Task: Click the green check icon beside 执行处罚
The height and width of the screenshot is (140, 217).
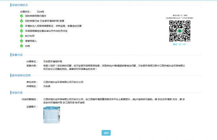Action: click(21, 36)
